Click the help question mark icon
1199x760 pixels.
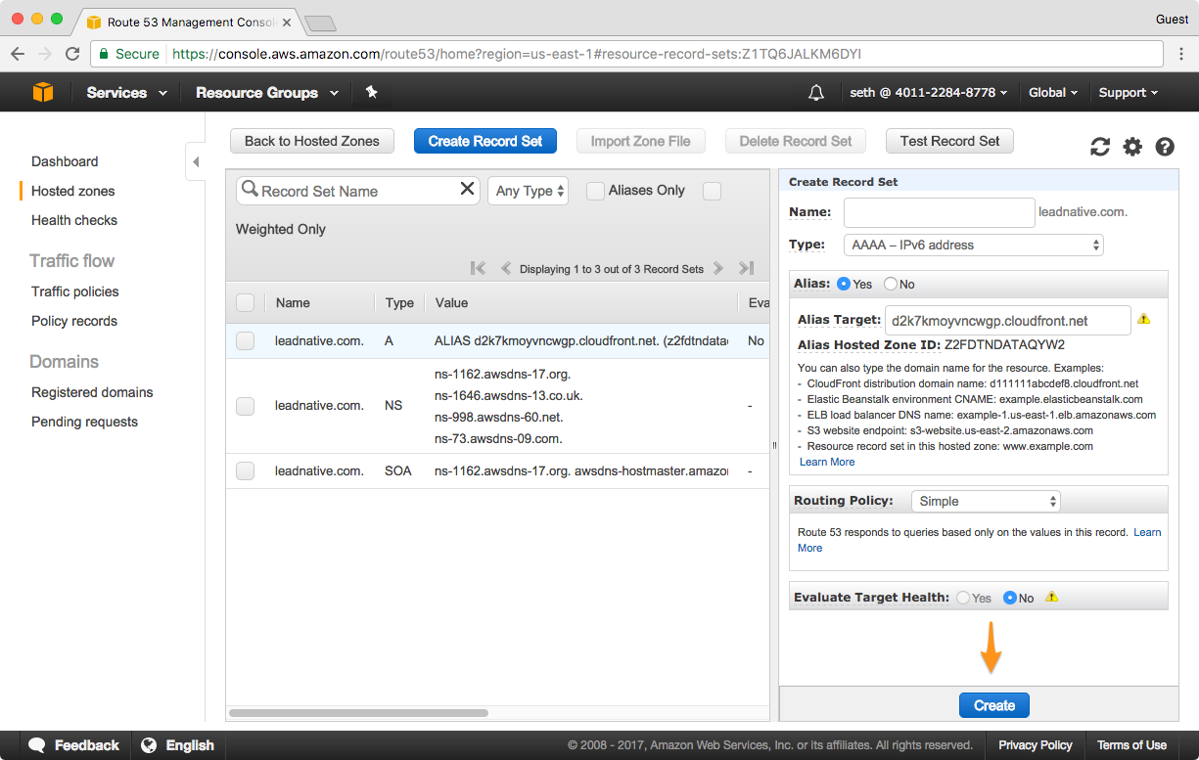pos(1165,147)
